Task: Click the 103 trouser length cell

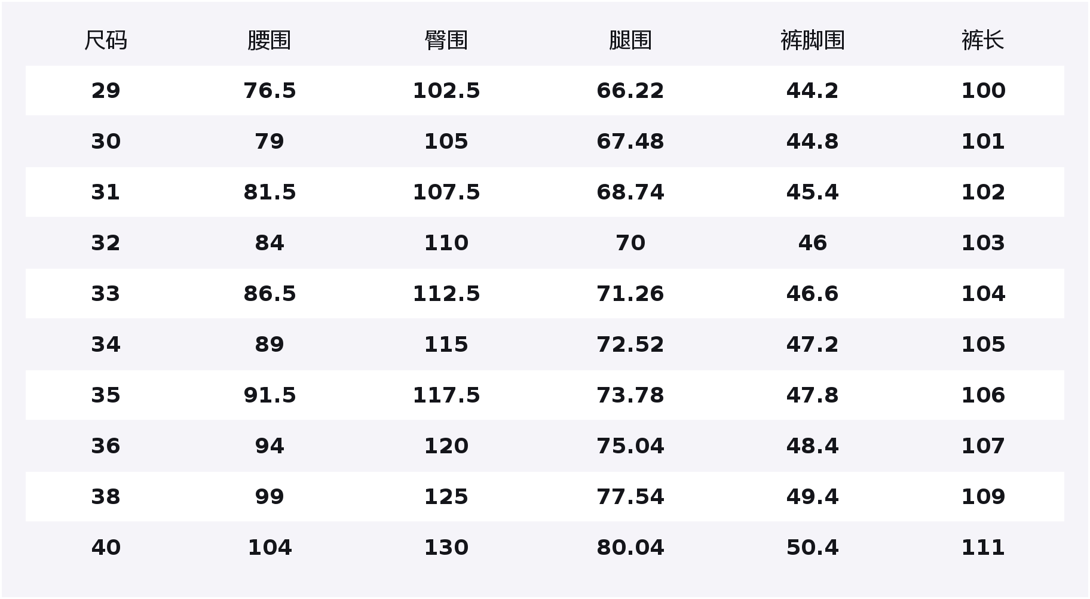Action: click(982, 243)
